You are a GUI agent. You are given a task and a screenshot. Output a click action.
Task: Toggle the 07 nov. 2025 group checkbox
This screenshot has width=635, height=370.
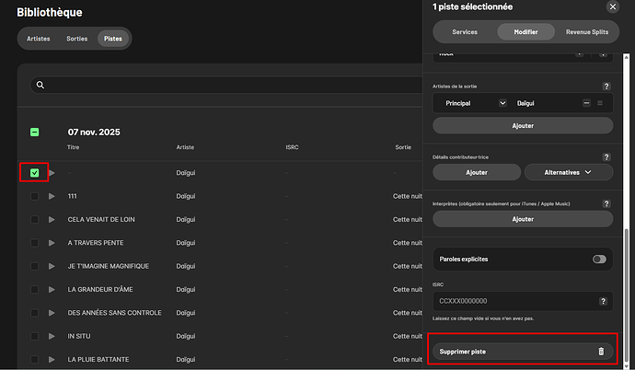click(34, 132)
